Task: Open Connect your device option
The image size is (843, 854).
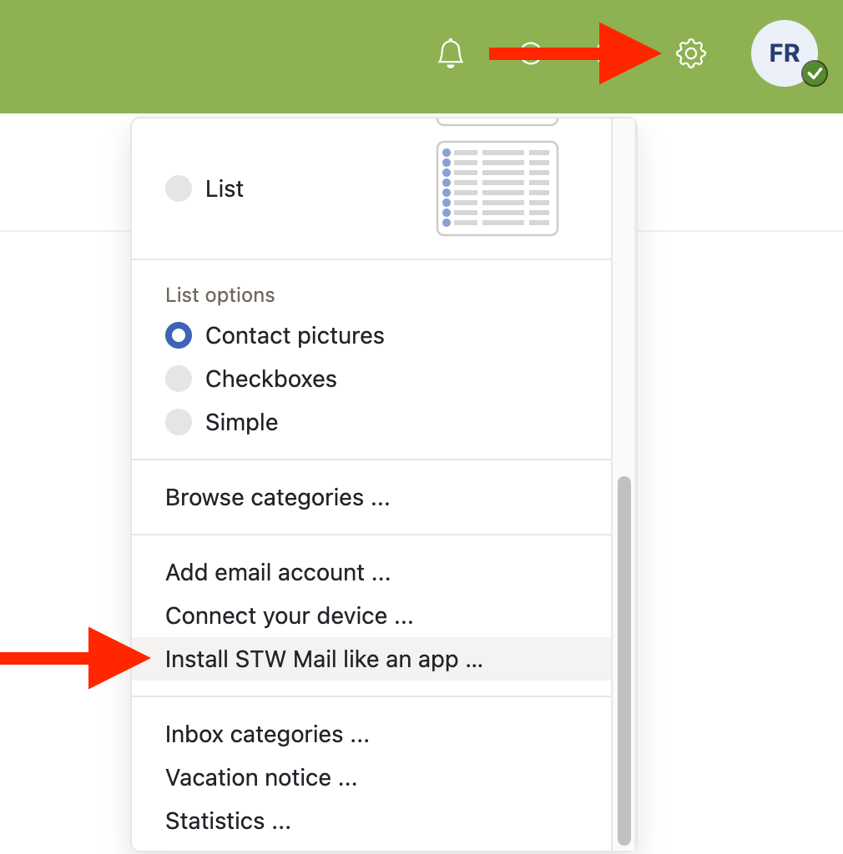Action: 289,616
